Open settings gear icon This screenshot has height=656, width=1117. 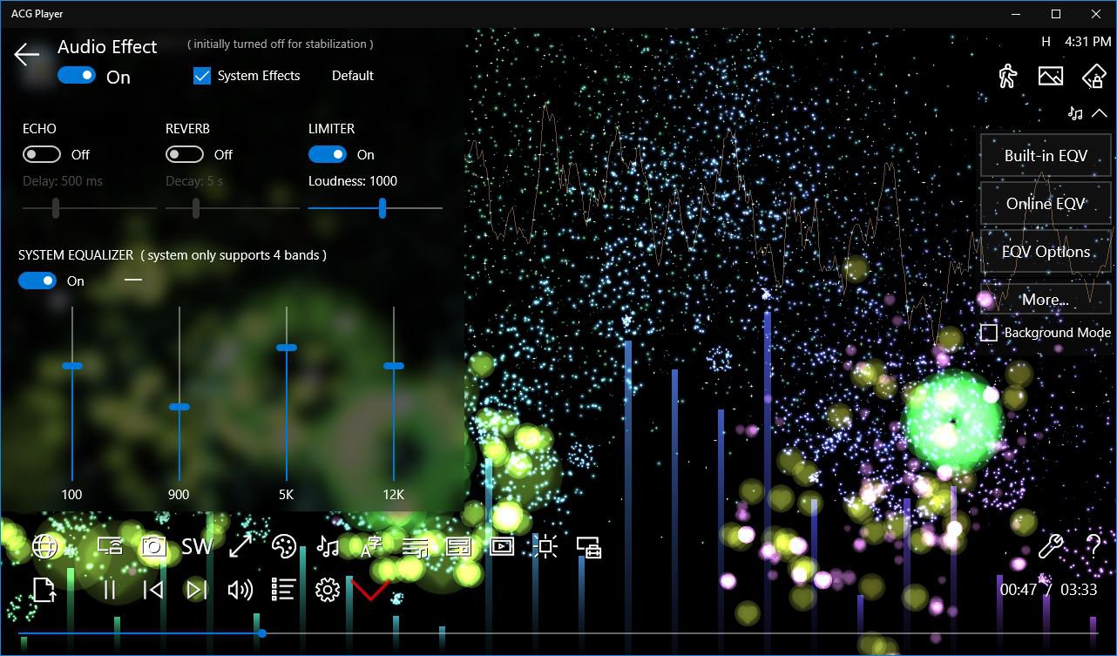[x=328, y=590]
